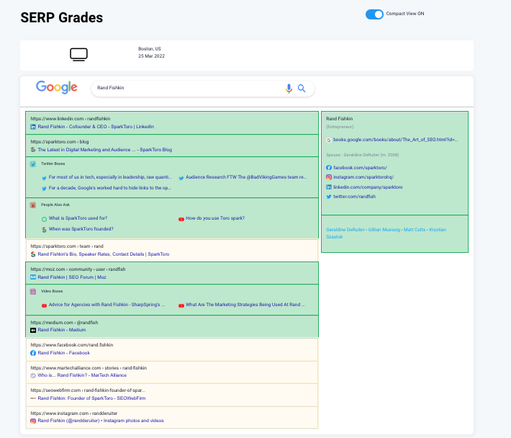Click the People Also Ask section icon

(33, 205)
